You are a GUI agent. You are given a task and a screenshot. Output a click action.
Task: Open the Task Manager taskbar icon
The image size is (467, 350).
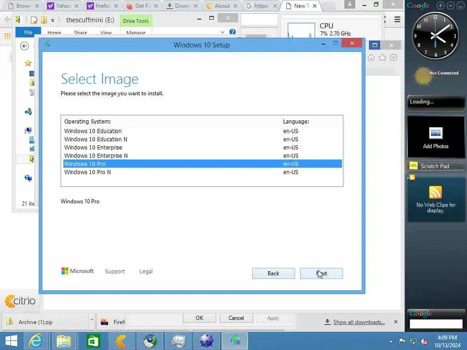pos(178,341)
